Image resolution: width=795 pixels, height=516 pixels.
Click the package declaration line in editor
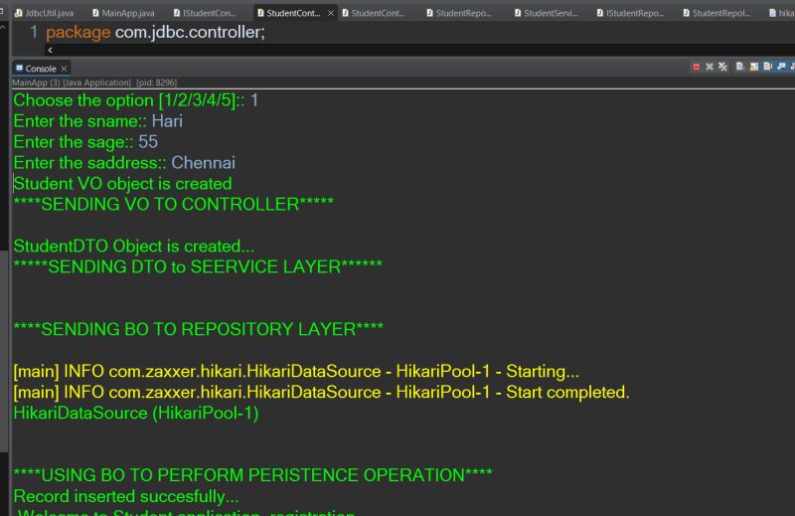(155, 32)
